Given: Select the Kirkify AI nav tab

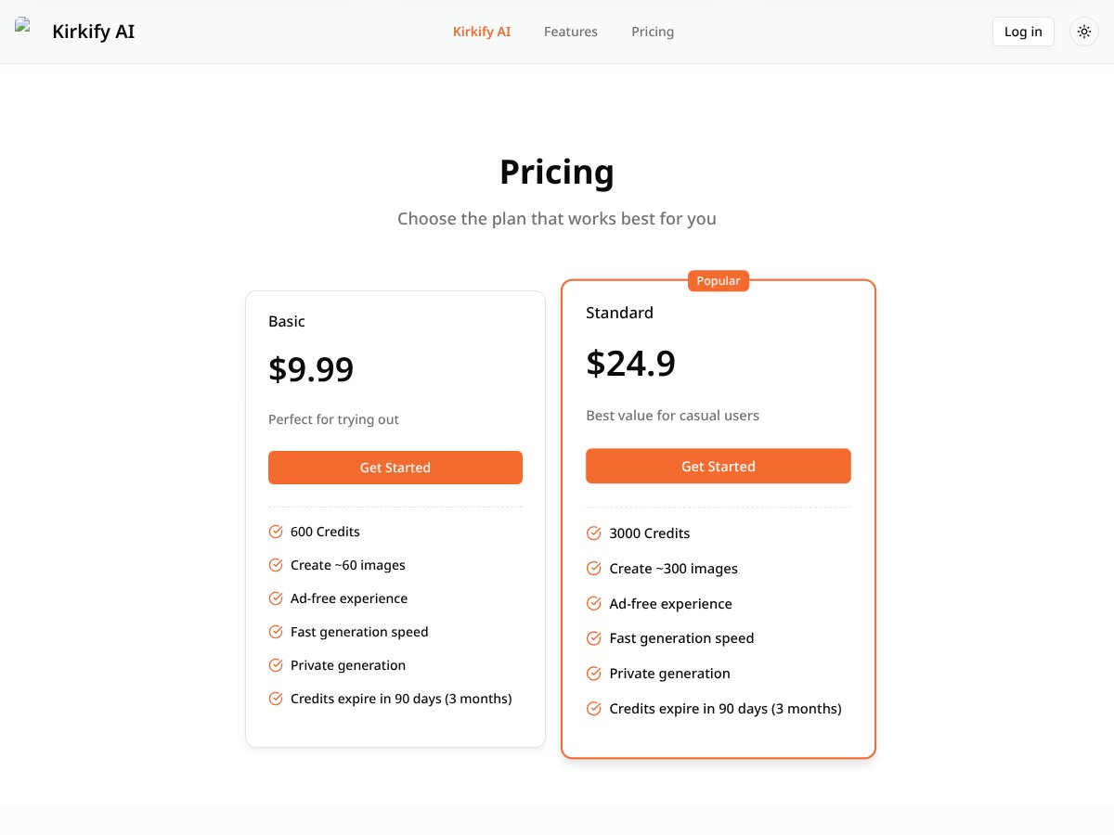Looking at the screenshot, I should point(481,31).
